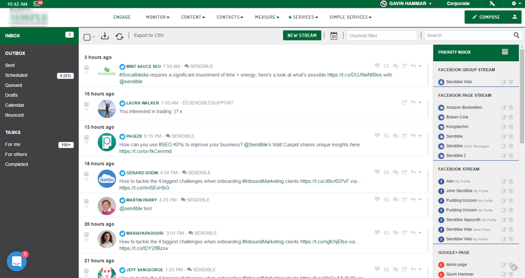Select the Pagezii message checkbox
The width and height of the screenshot is (525, 278).
(87, 137)
